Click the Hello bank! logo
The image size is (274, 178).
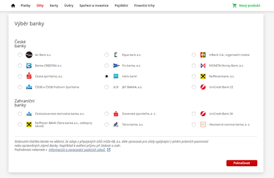click(116, 76)
